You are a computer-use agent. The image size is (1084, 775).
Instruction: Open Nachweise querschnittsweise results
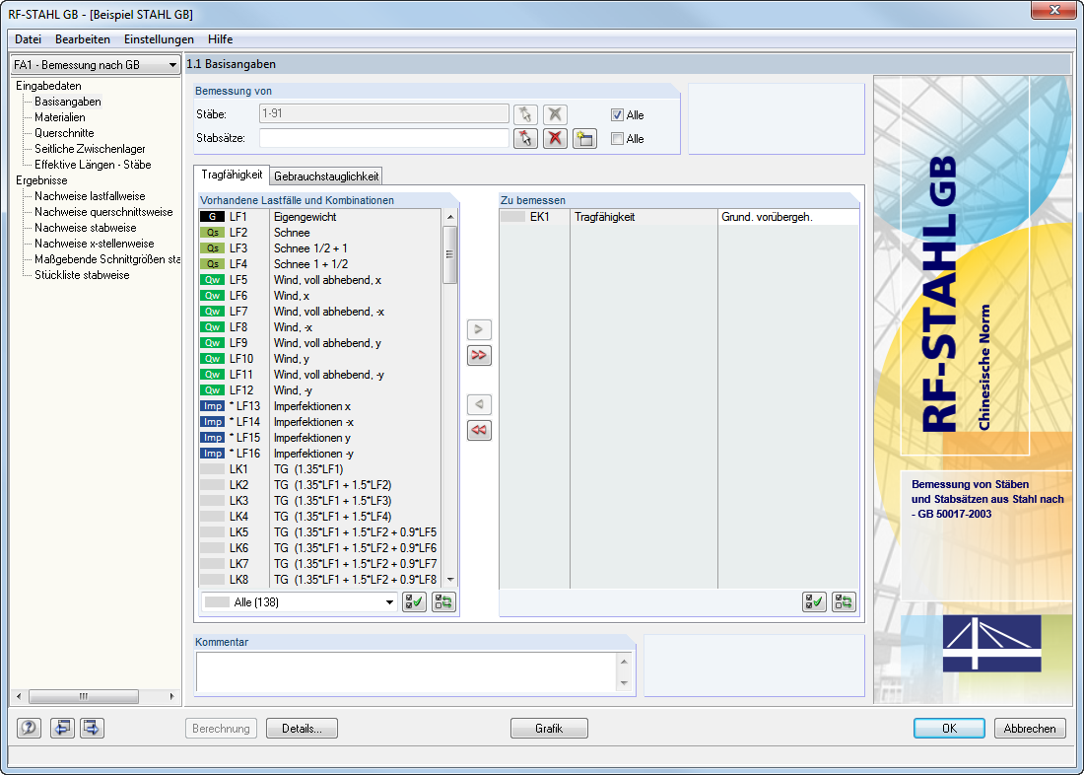click(103, 212)
